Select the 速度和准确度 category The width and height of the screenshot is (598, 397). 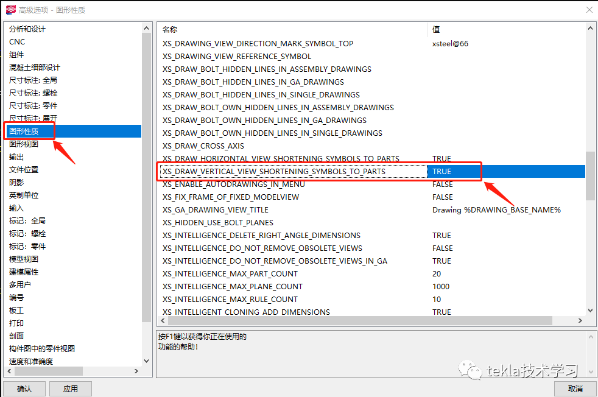[x=31, y=361]
